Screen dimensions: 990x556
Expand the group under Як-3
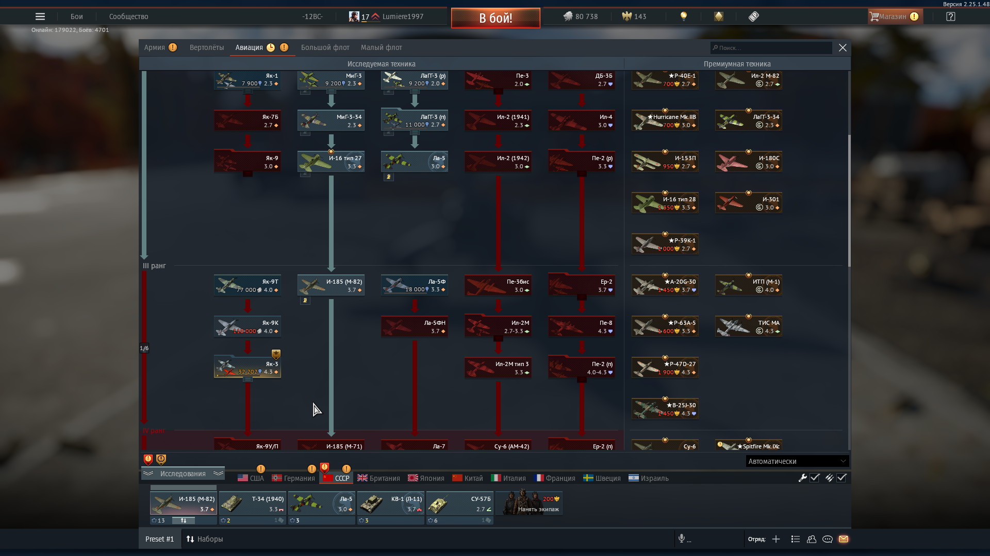(x=248, y=380)
